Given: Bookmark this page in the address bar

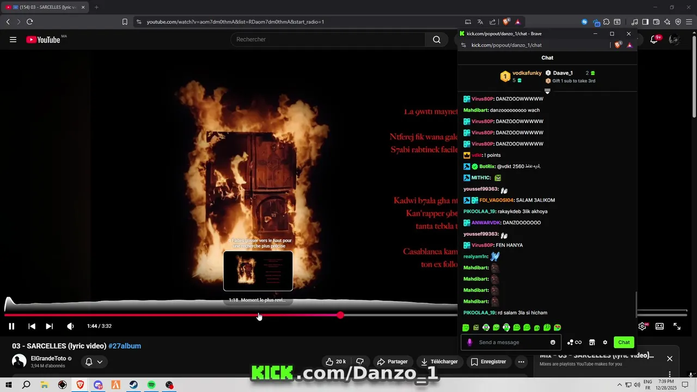Looking at the screenshot, I should click(x=125, y=22).
